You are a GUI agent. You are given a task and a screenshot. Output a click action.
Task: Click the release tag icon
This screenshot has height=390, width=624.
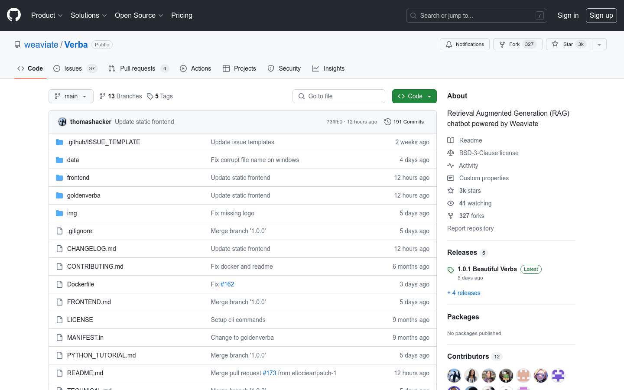coord(451,270)
